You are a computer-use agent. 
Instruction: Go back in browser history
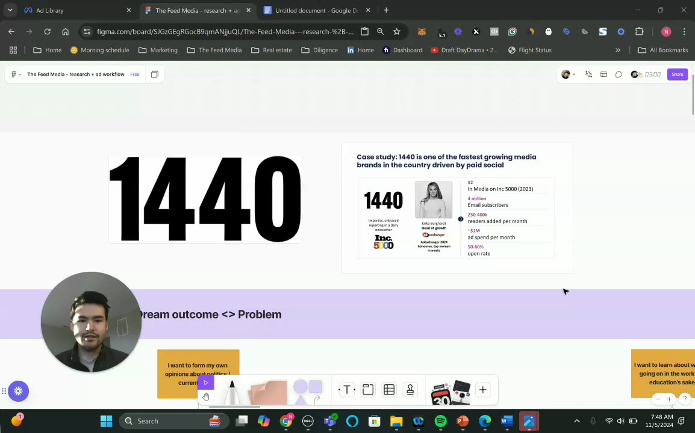pyautogui.click(x=11, y=31)
